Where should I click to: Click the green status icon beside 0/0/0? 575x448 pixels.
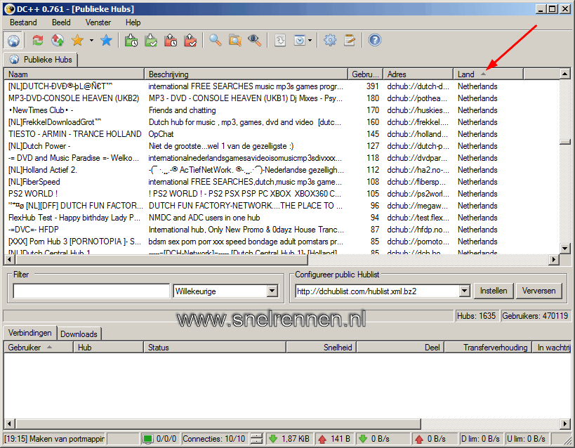coord(147,438)
